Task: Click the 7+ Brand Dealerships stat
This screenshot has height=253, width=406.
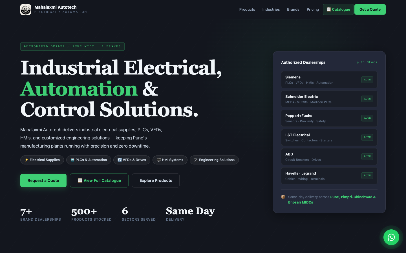Action: [41, 214]
